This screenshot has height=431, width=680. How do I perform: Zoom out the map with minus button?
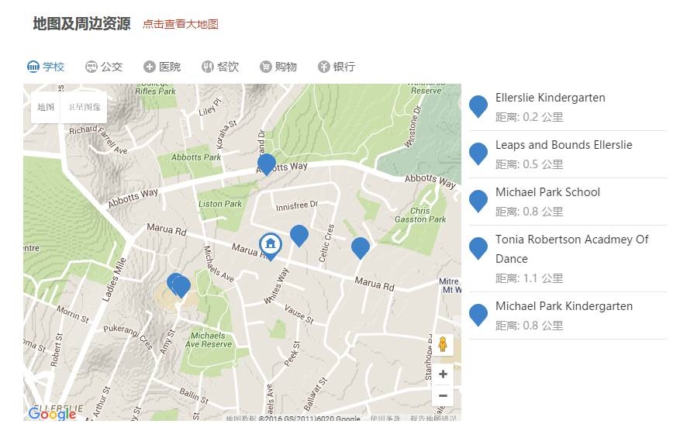tap(443, 395)
